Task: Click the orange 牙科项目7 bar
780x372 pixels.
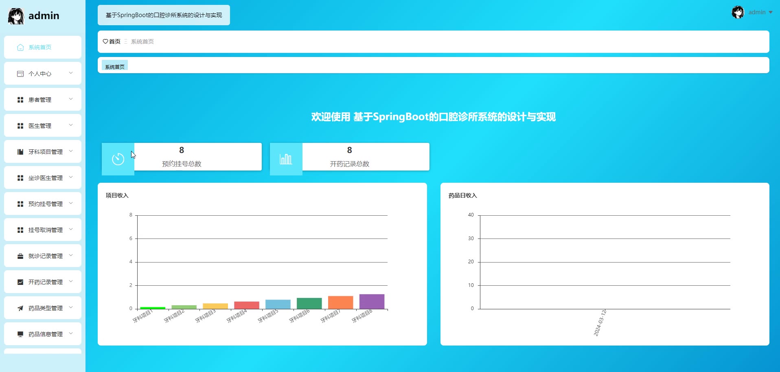Action: (340, 302)
